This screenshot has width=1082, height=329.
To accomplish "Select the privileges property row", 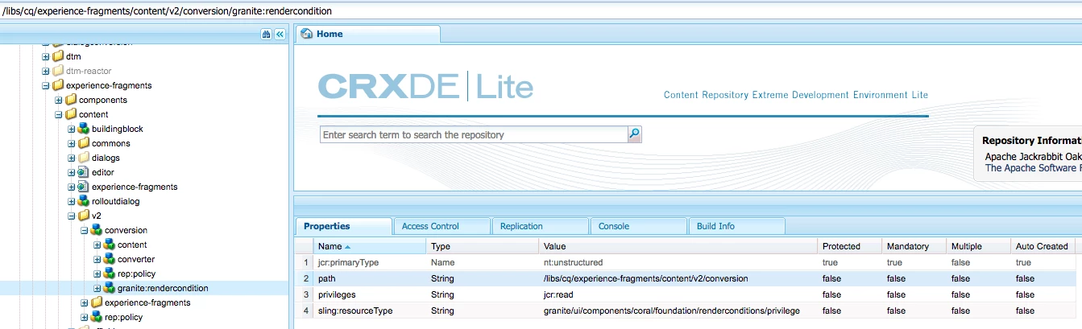I will click(x=685, y=294).
